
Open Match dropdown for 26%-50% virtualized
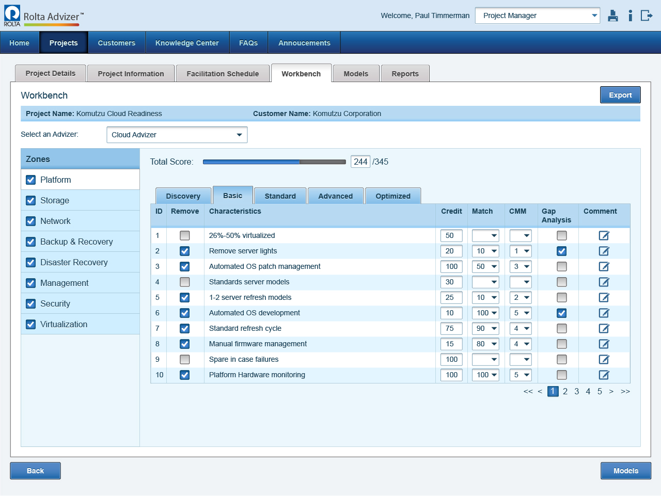[485, 236]
